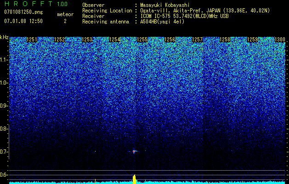Image resolution: width=289 pixels, height=184 pixels.
Task: Click the Observer field label
Action: (x=93, y=5)
